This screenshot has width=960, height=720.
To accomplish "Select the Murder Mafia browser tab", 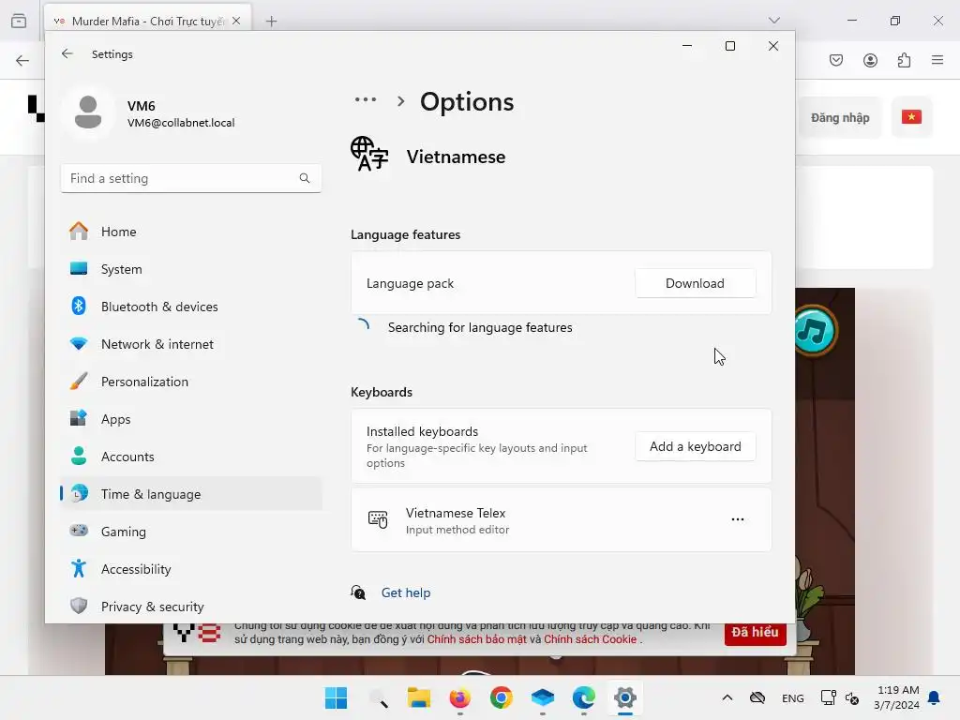I will [x=147, y=22].
